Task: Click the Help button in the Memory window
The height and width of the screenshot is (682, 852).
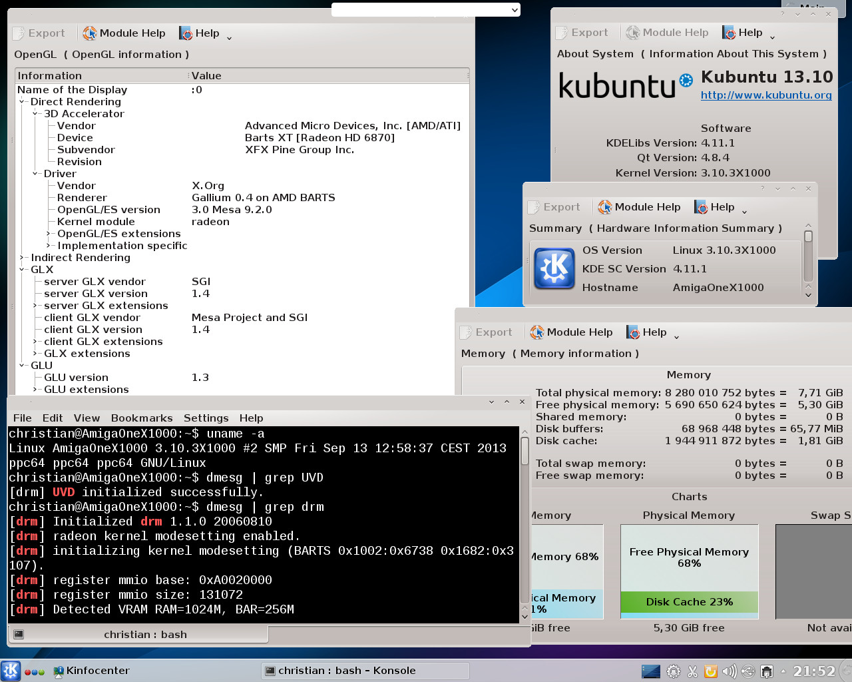Action: [646, 332]
